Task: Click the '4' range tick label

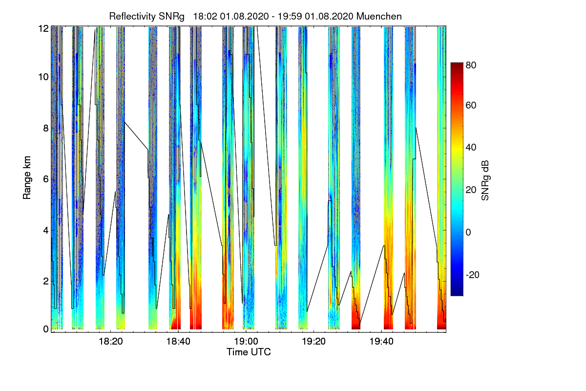Action: pyautogui.click(x=46, y=230)
